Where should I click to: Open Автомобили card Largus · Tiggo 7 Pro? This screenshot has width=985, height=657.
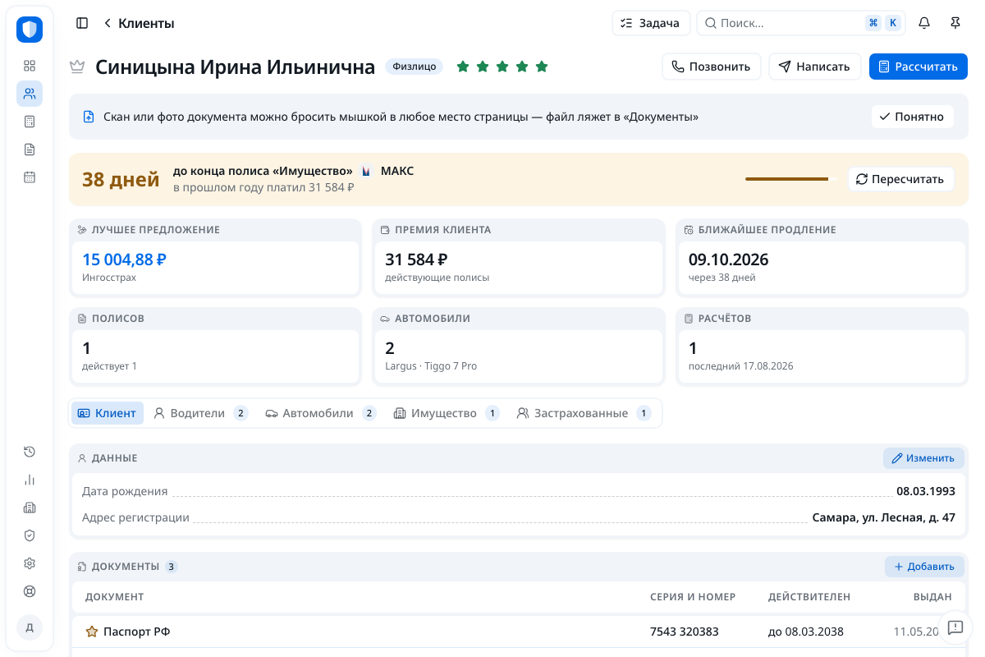point(519,346)
